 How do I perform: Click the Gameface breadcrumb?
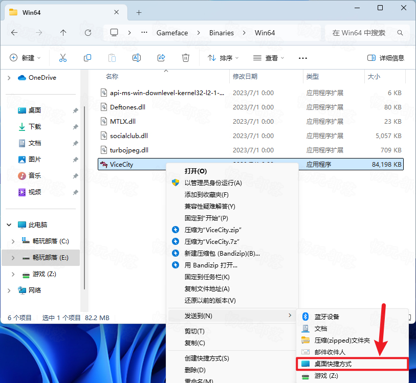pos(172,33)
